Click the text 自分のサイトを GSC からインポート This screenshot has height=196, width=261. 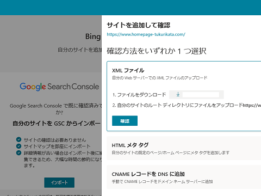[57, 124]
